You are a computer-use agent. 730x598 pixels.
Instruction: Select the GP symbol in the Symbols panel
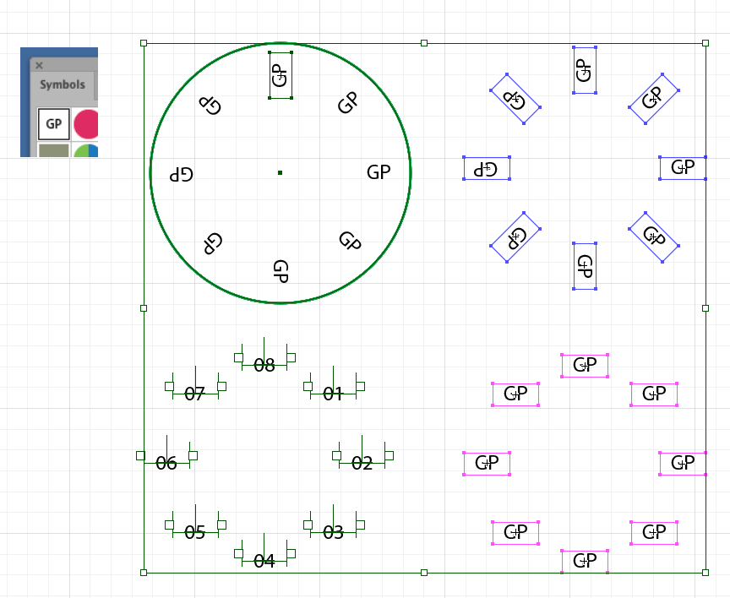(x=53, y=124)
